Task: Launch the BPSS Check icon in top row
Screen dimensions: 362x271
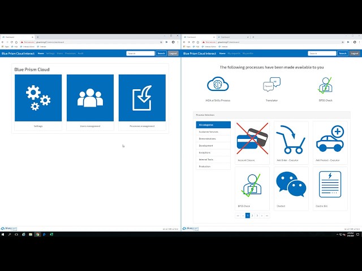Action: tap(326, 85)
